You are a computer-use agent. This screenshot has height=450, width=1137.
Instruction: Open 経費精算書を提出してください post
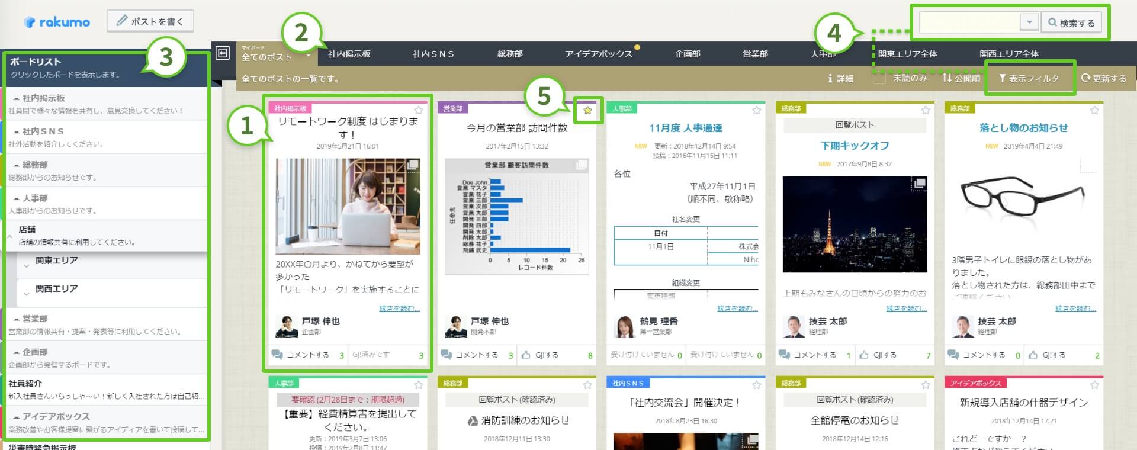[348, 420]
